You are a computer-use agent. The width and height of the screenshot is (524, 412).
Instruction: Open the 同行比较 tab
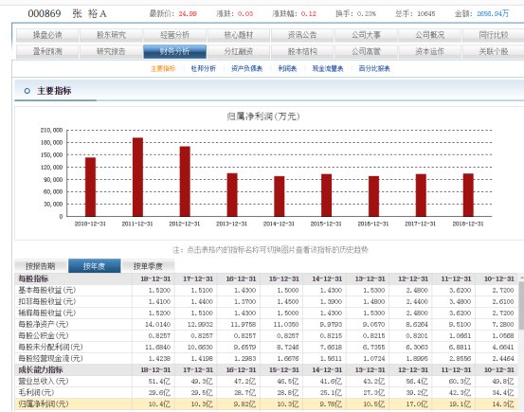pyautogui.click(x=494, y=35)
